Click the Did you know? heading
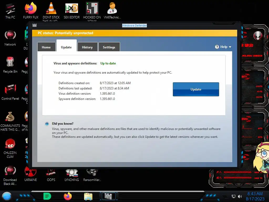 tap(63, 124)
